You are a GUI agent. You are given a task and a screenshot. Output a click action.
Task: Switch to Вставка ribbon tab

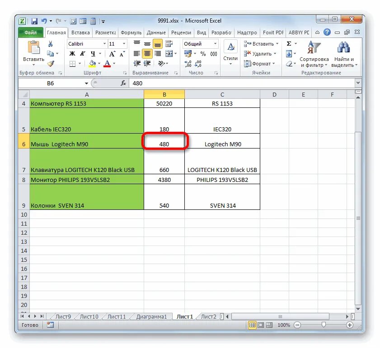pos(80,32)
